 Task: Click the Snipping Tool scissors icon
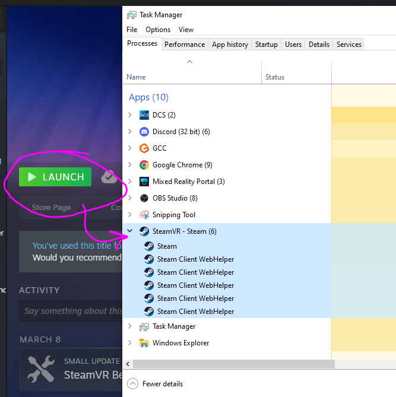point(144,215)
